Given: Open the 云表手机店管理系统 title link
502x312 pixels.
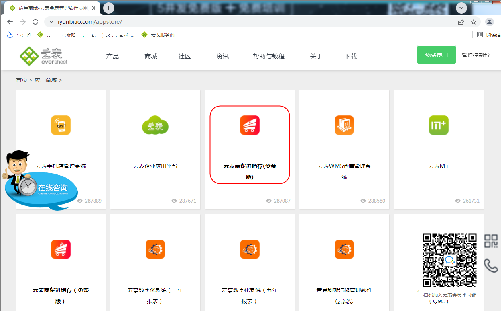Looking at the screenshot, I should pos(61,166).
